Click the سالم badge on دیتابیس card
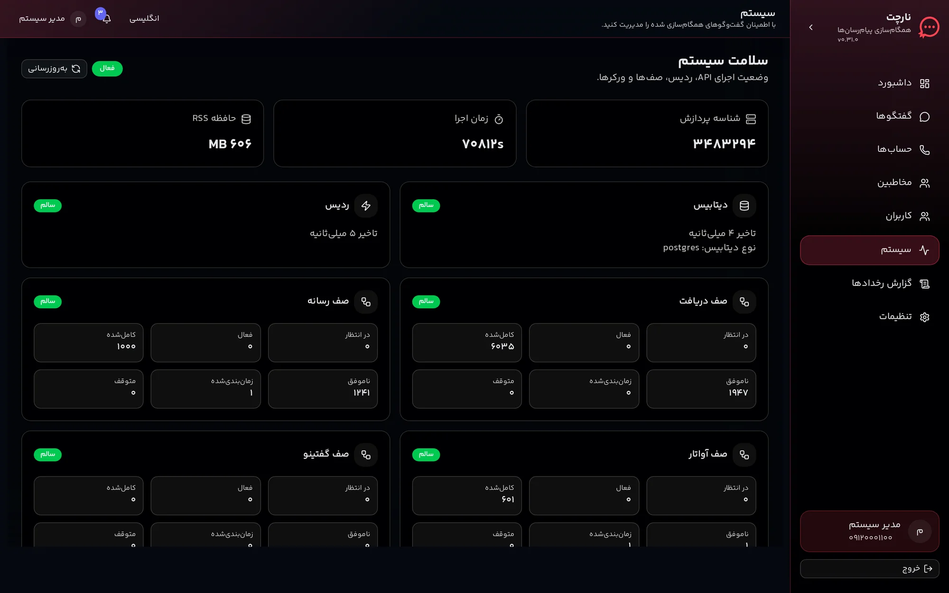The height and width of the screenshot is (593, 949). tap(426, 205)
